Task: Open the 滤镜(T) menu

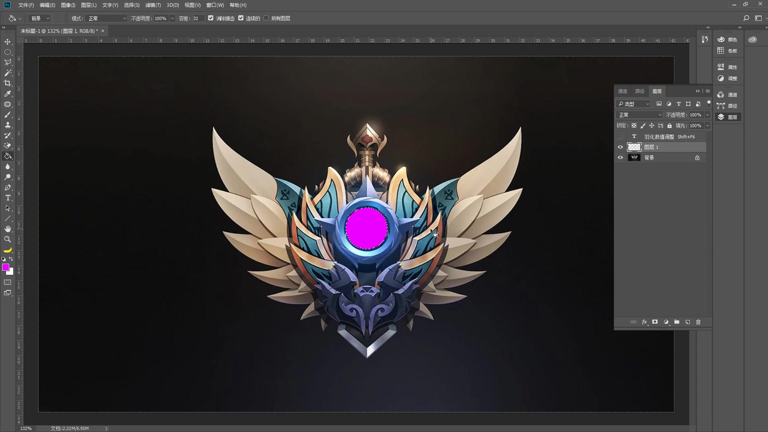Action: point(153,5)
